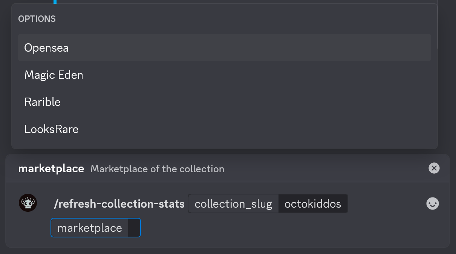Screen dimensions: 456x254
Task: Click the bold marketplace hint title
Action: pos(51,168)
